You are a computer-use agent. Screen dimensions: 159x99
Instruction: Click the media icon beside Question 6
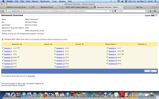pos(122,51)
